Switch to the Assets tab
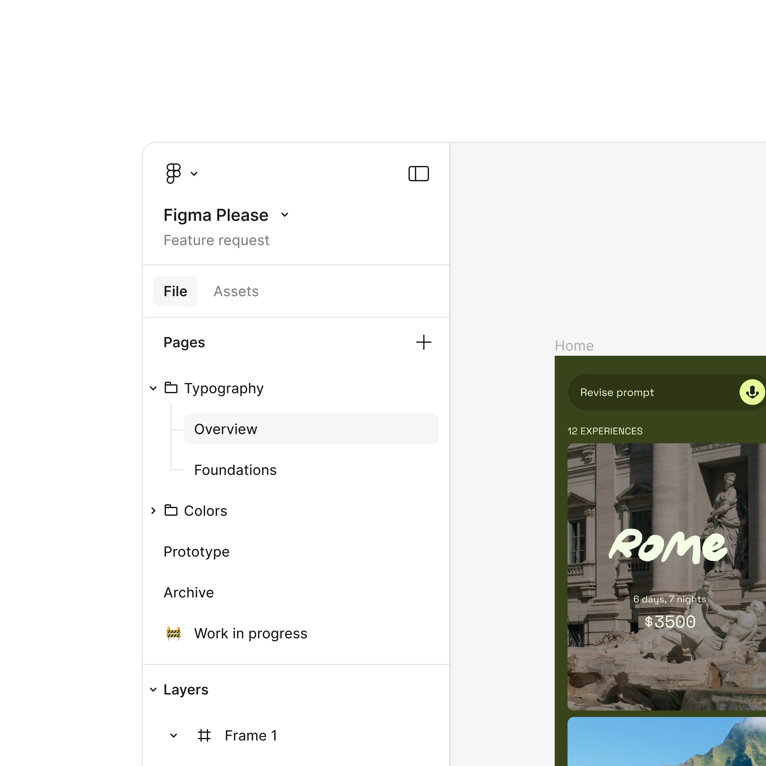Image resolution: width=766 pixels, height=766 pixels. 236,291
